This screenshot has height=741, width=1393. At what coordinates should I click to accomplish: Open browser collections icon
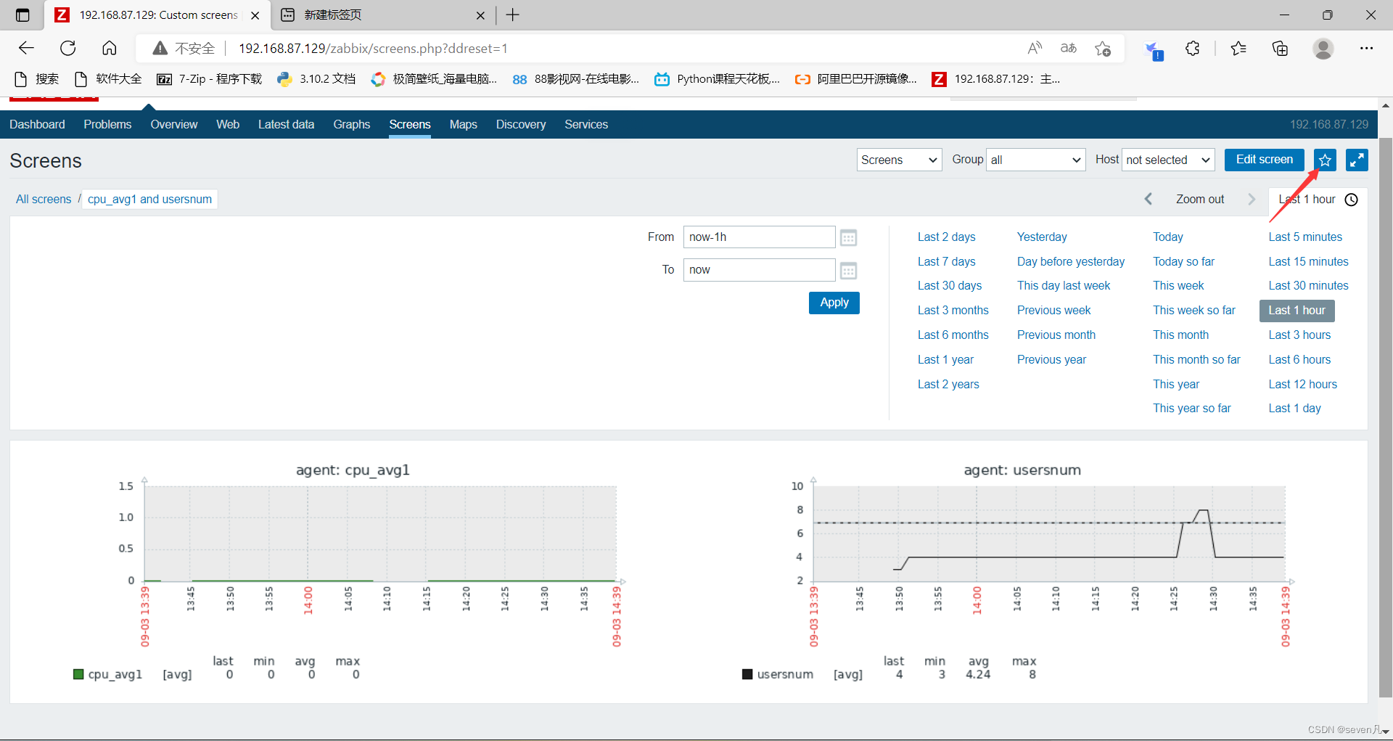pos(1281,49)
